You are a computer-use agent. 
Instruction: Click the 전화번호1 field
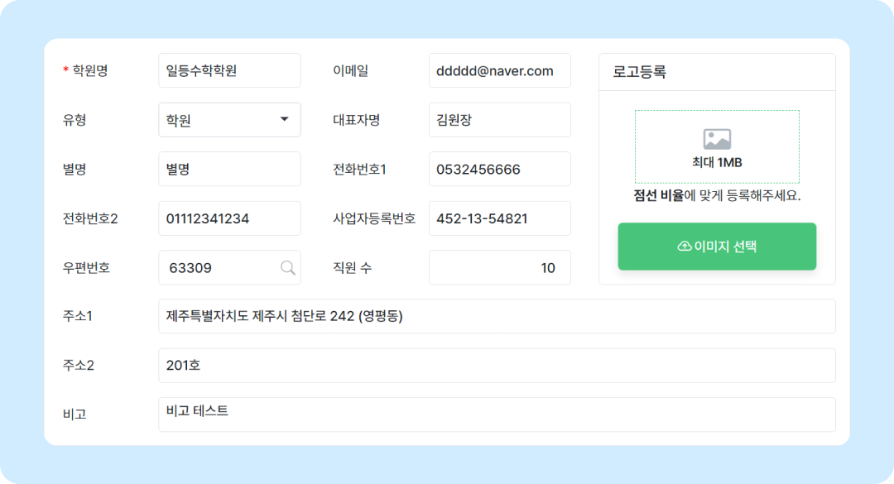[x=499, y=170]
